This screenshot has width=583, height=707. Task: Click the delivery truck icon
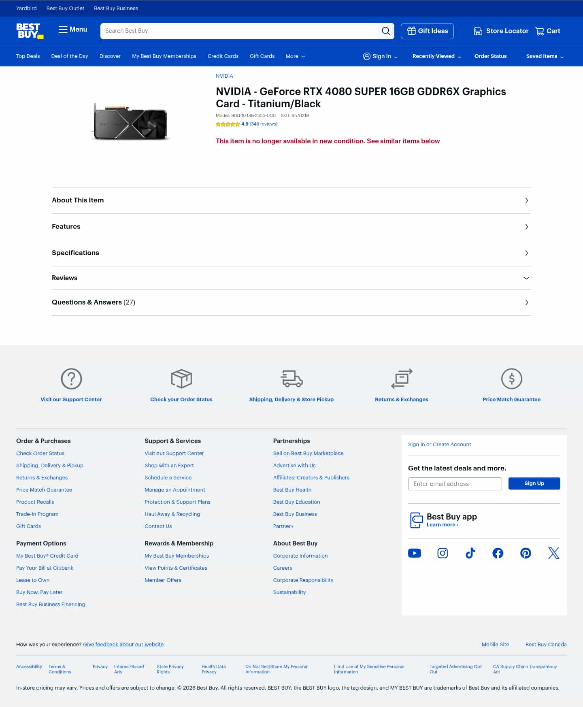[x=291, y=379]
